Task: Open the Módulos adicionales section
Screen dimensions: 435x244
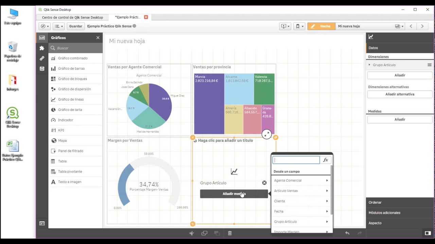Action: (400, 212)
